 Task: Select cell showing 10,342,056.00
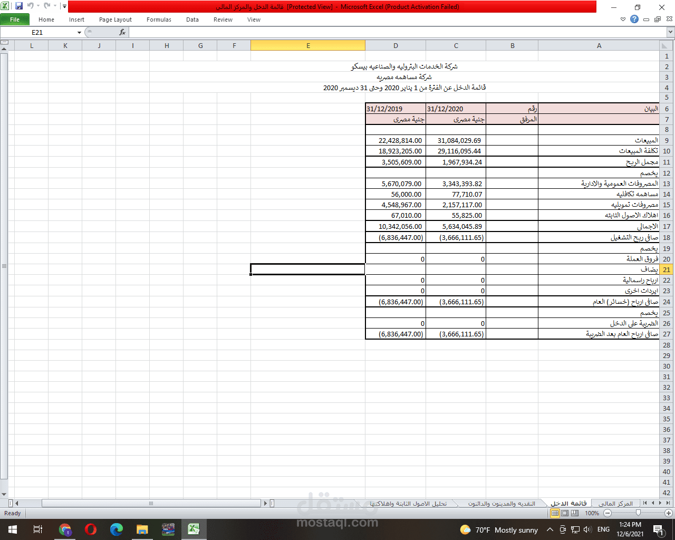pyautogui.click(x=396, y=226)
